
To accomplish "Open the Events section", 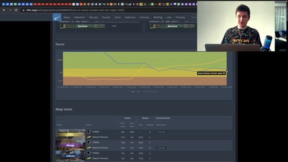I will (x=106, y=17).
